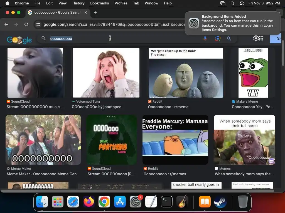
Task: Open the Trash in the dock
Action: point(243,202)
